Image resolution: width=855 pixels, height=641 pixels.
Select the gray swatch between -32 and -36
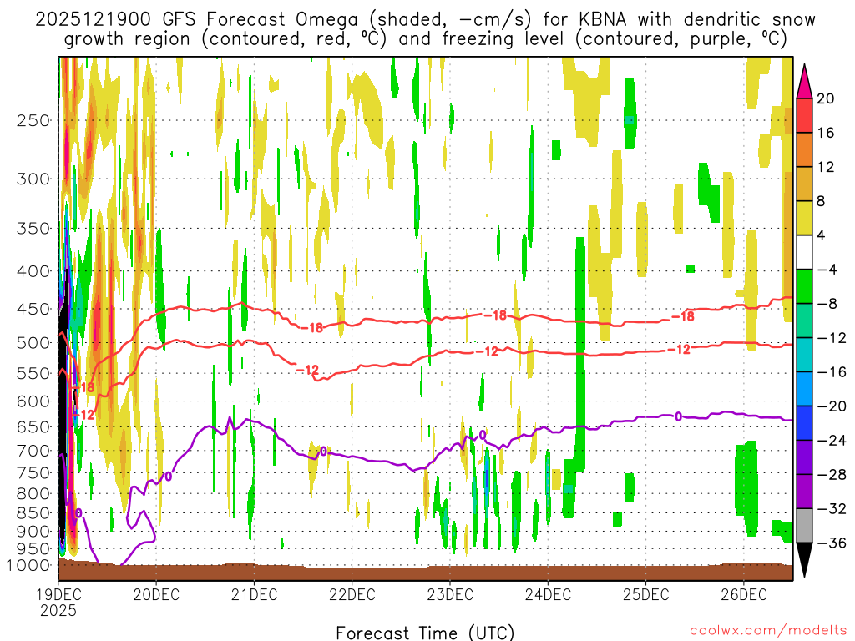click(805, 526)
